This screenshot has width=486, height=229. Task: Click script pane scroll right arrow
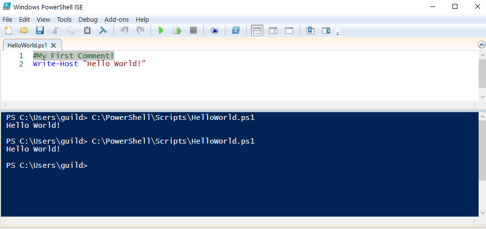click(475, 105)
